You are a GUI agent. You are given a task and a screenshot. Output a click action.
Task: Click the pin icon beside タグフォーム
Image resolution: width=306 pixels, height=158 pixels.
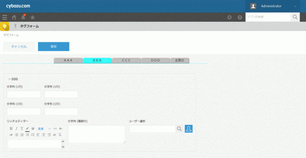point(15,26)
